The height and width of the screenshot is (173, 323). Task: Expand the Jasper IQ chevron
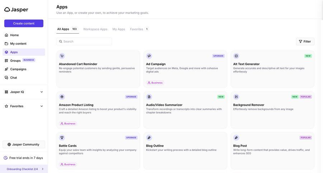(42, 92)
